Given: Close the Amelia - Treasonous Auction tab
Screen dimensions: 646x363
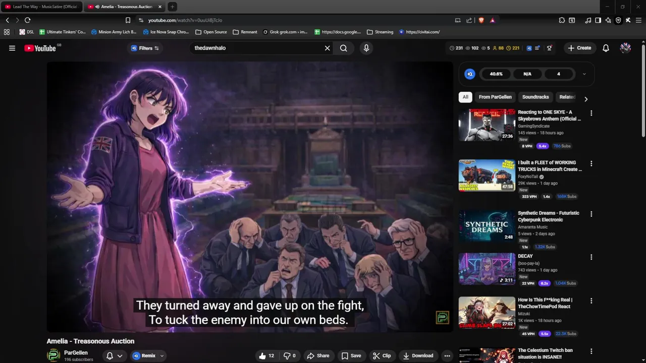Looking at the screenshot, I should point(160,7).
